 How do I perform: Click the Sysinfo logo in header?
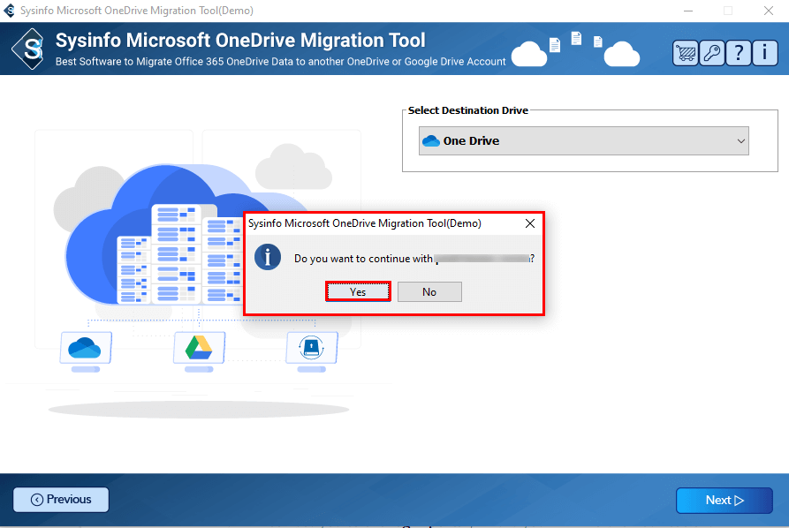(x=29, y=49)
